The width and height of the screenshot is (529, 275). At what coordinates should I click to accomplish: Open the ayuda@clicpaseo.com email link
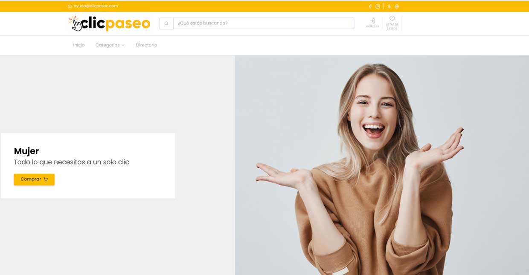(95, 6)
